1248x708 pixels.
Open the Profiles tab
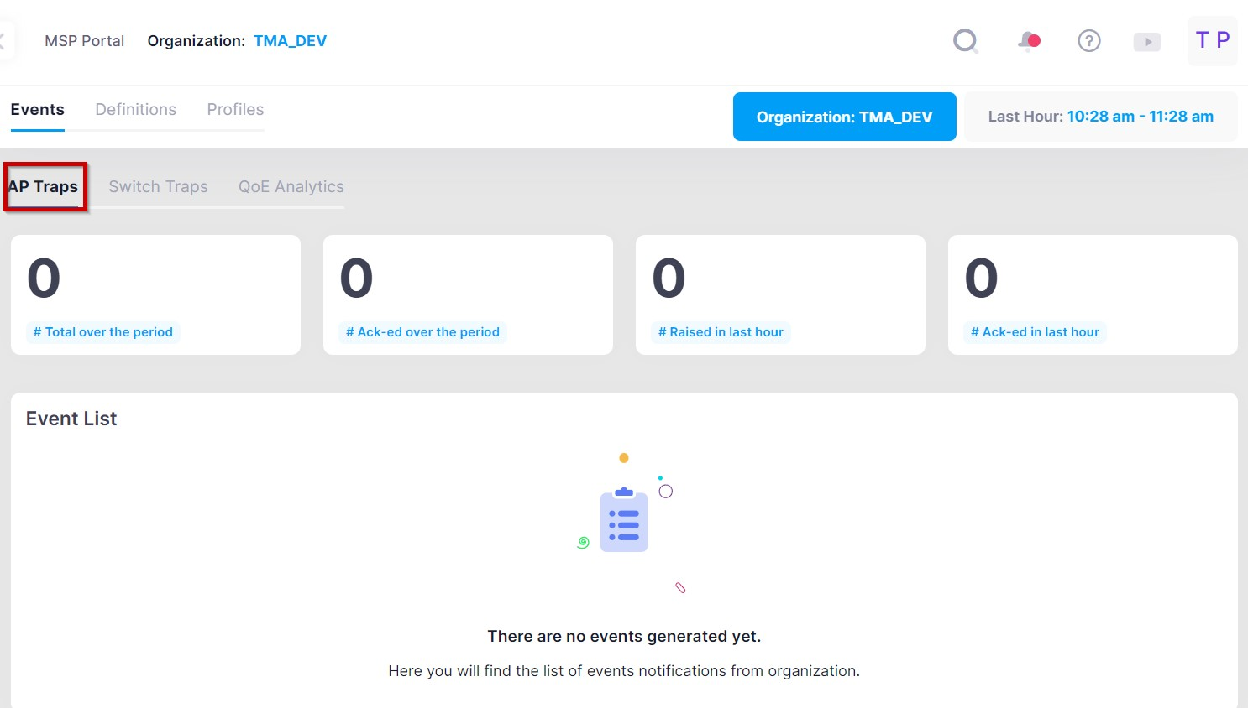coord(235,110)
